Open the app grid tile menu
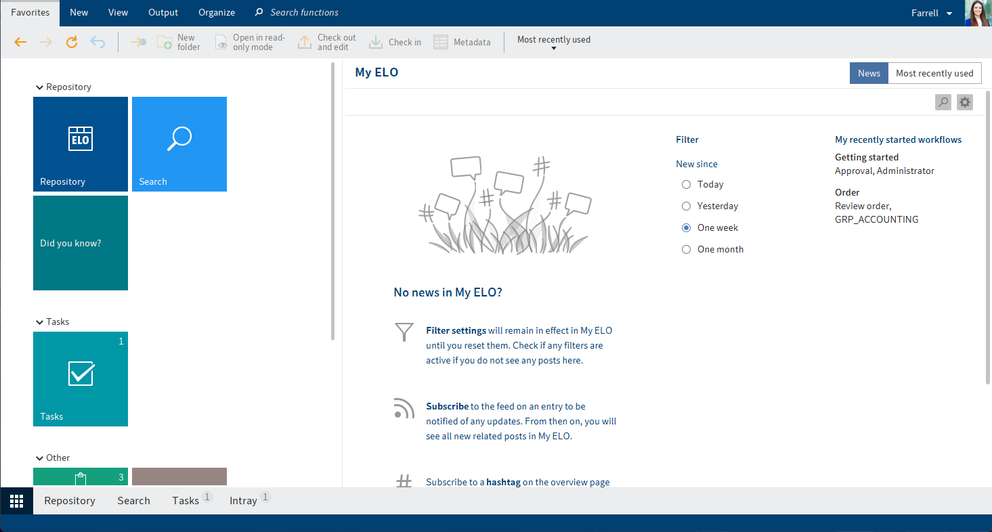The width and height of the screenshot is (992, 532). (16, 501)
